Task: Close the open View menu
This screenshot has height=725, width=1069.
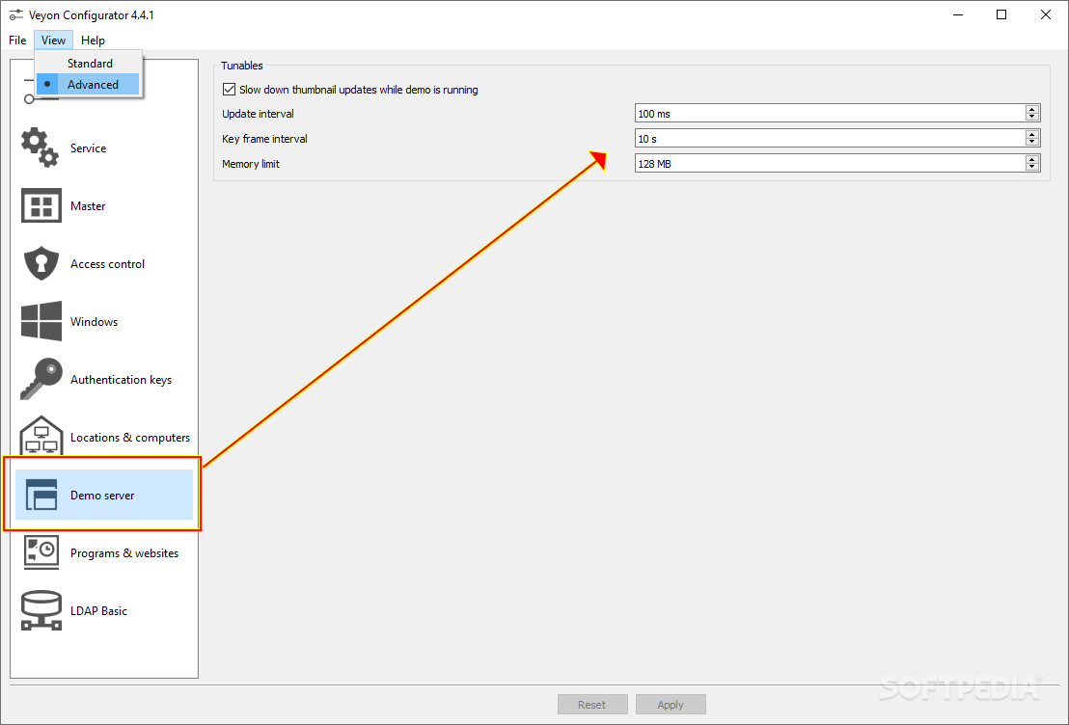Action: 53,40
